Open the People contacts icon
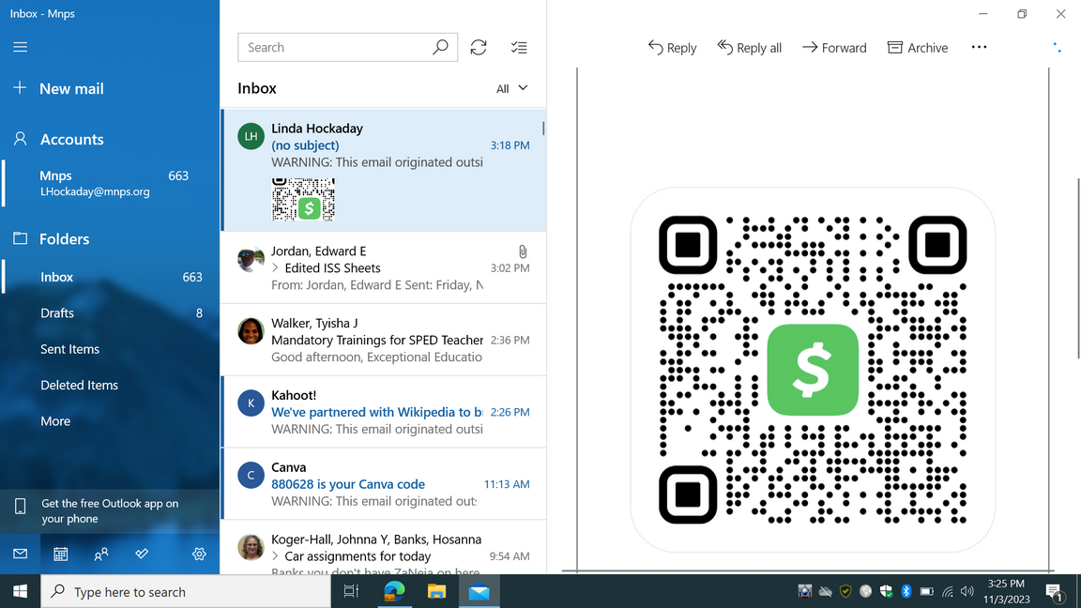 click(x=101, y=555)
